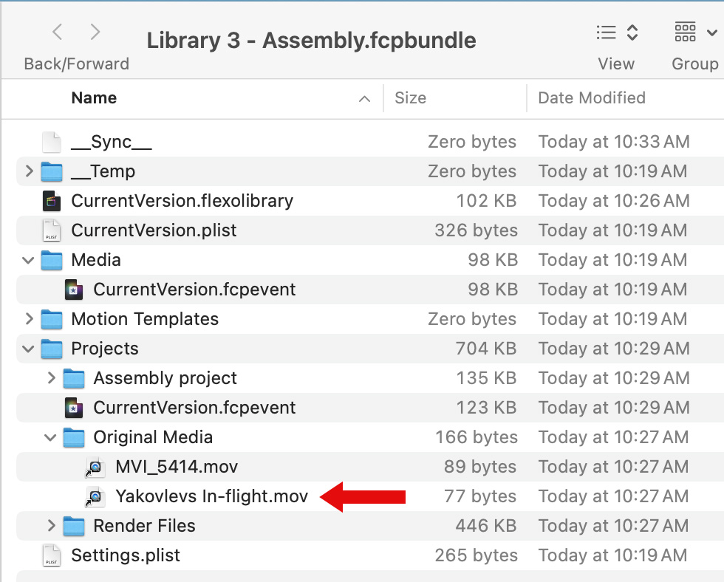
Task: Go back using the Back arrow
Action: click(x=58, y=32)
